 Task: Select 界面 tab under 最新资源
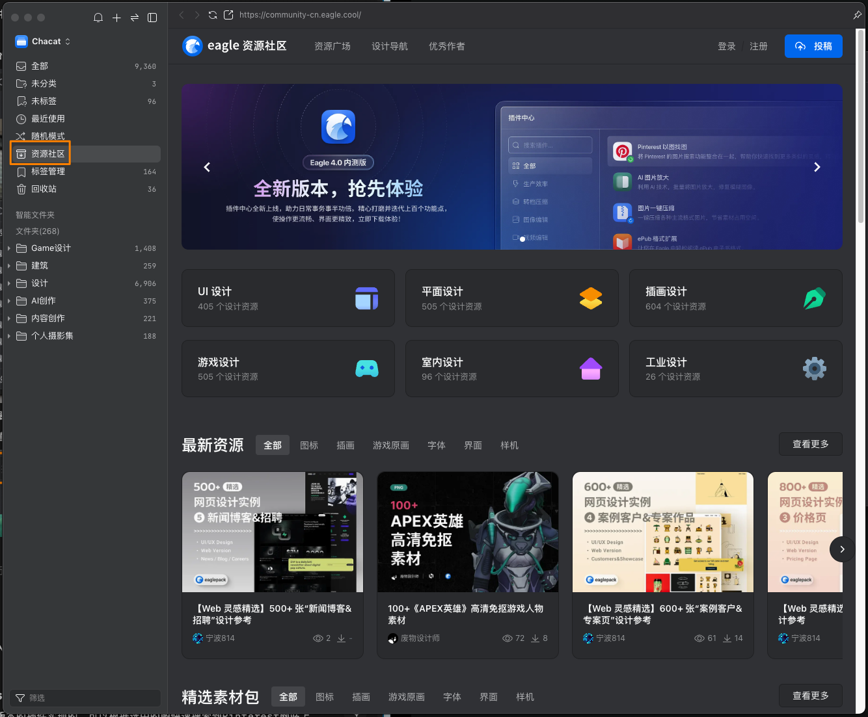tap(473, 445)
